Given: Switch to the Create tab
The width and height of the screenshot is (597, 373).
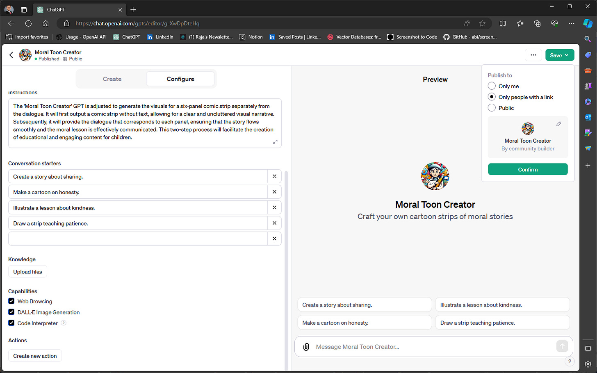Looking at the screenshot, I should (112, 79).
